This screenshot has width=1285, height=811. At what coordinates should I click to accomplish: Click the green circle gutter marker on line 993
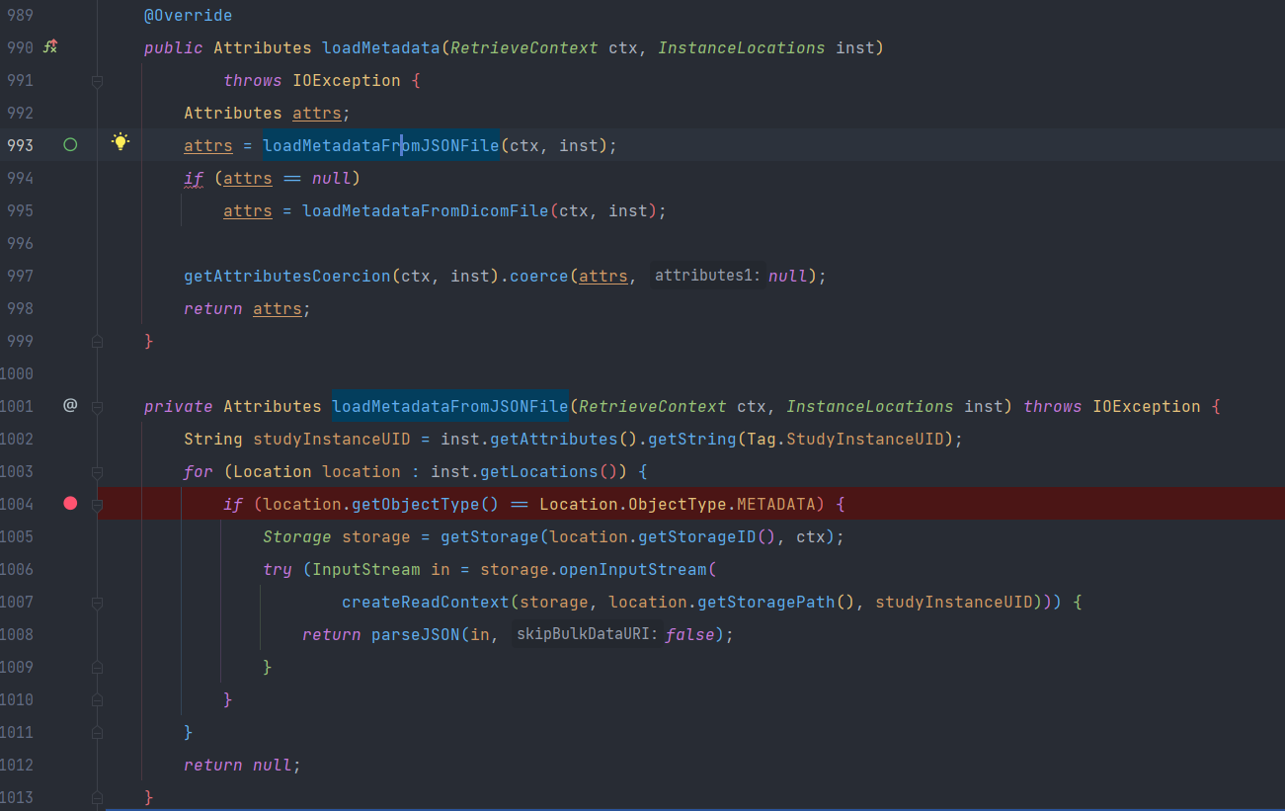pos(70,144)
